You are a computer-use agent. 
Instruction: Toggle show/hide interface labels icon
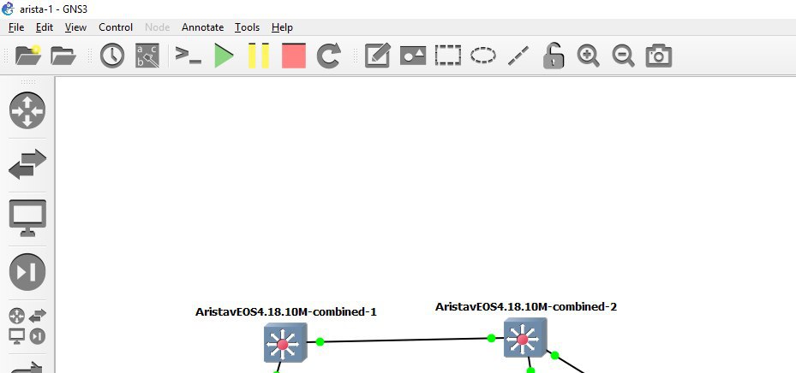[x=147, y=56]
